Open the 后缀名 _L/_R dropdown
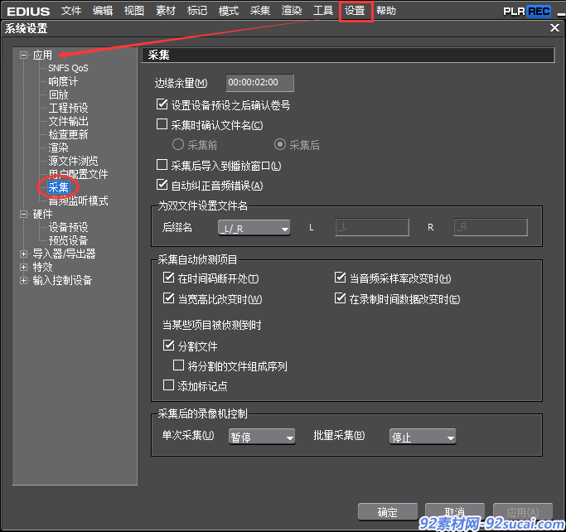Screen dimensions: 566x532 click(x=254, y=228)
